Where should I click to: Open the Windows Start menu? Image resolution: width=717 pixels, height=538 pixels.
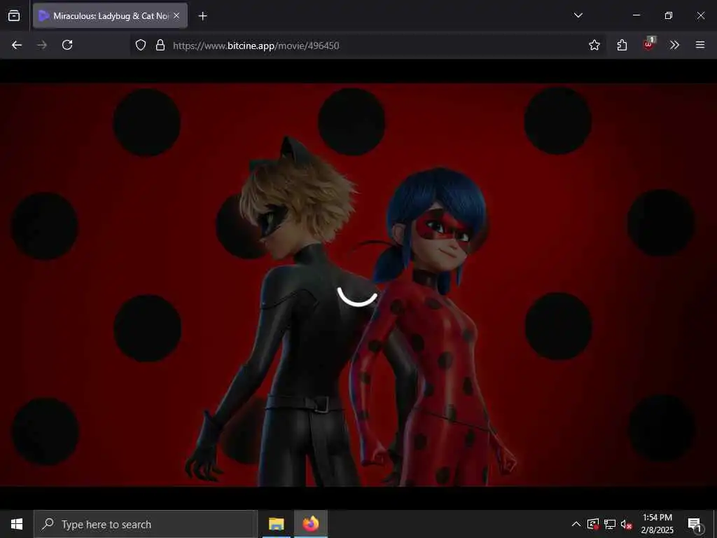(x=17, y=524)
